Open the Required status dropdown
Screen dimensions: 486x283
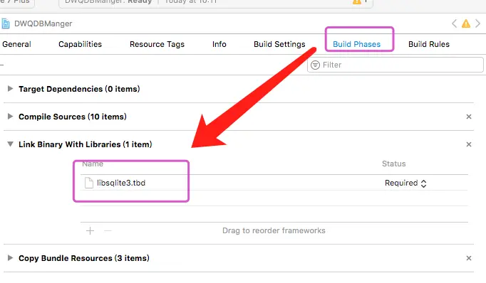click(405, 183)
